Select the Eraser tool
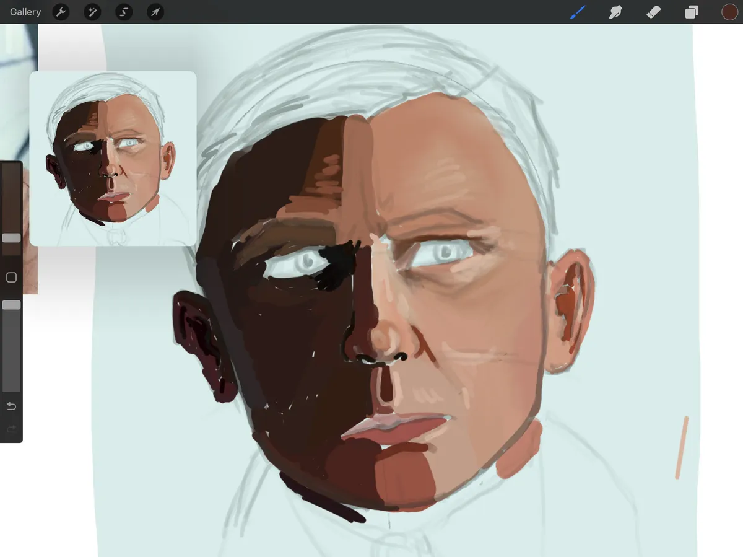Screen dimensions: 743x557 (653, 12)
